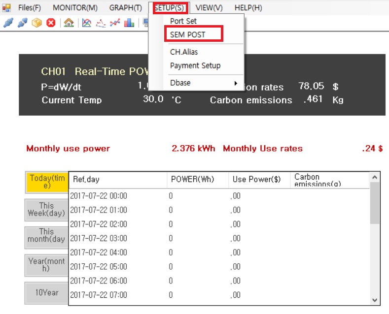
Task: Select the row 2017-07-22 03:00
Action: 219,238
